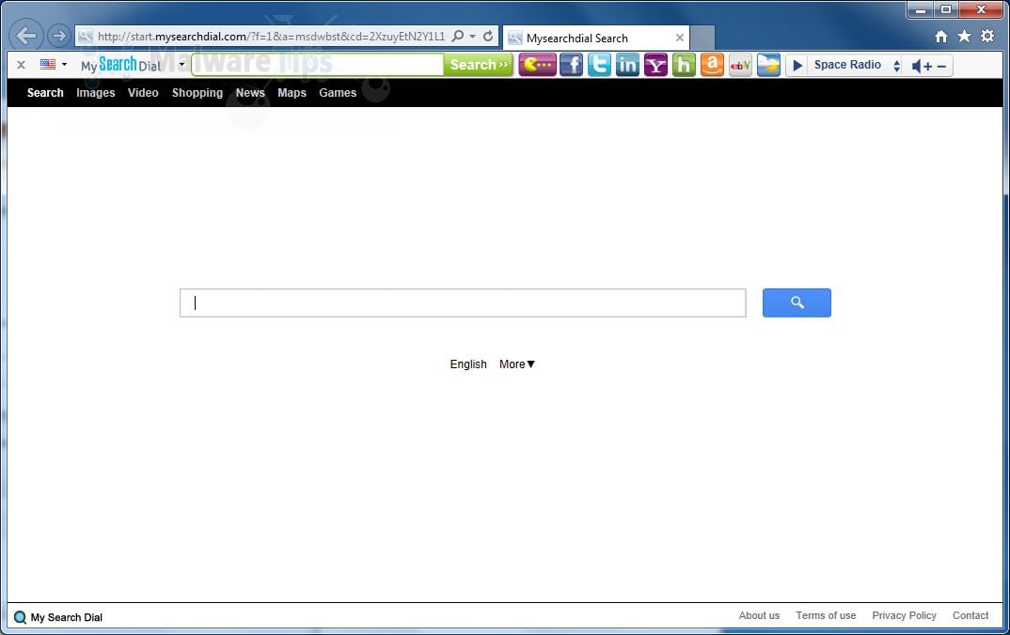1010x635 pixels.
Task: Maximize the browser window
Action: 946,9
